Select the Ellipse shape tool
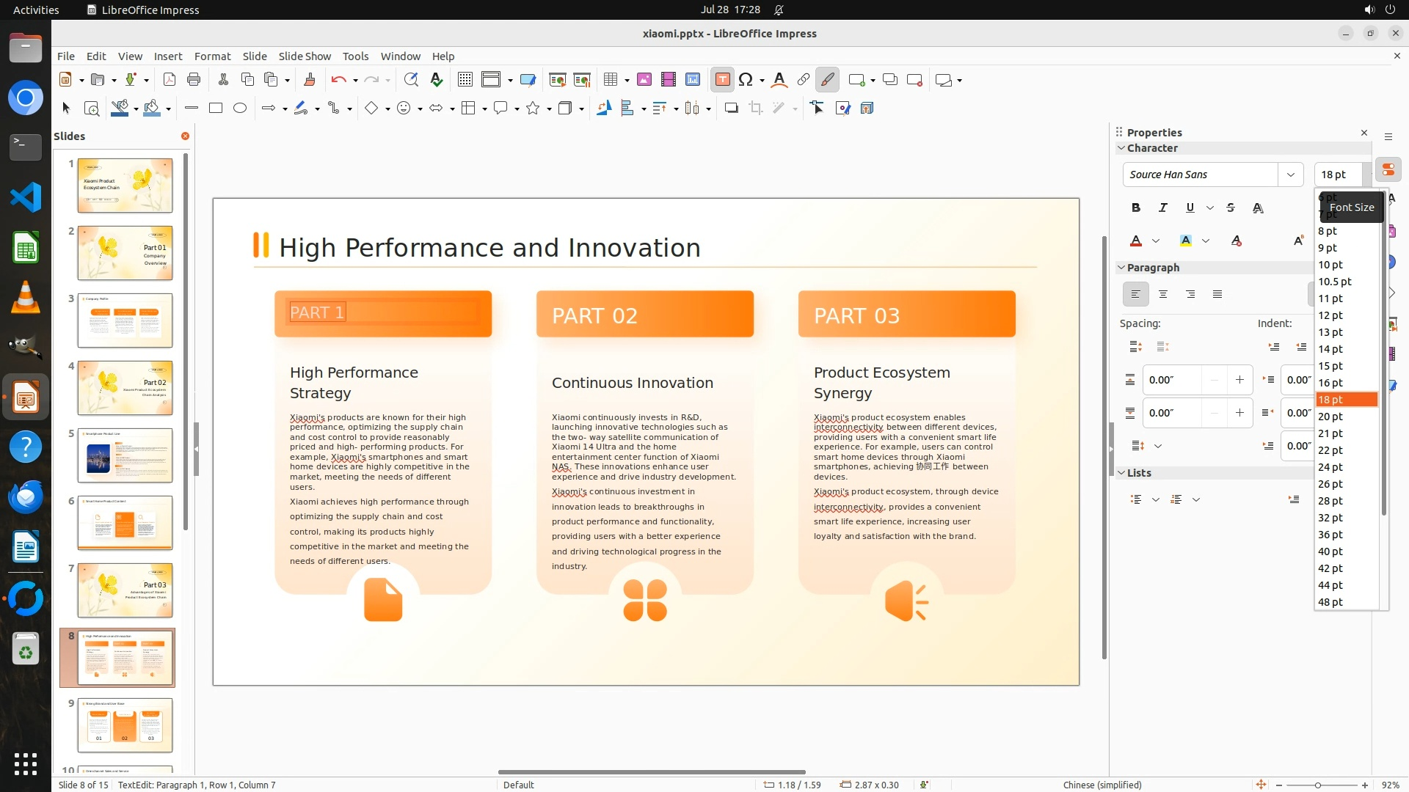The image size is (1409, 792). click(x=240, y=109)
